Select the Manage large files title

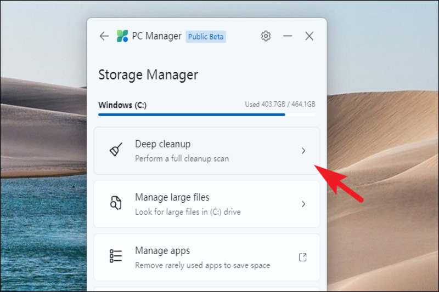coord(172,197)
